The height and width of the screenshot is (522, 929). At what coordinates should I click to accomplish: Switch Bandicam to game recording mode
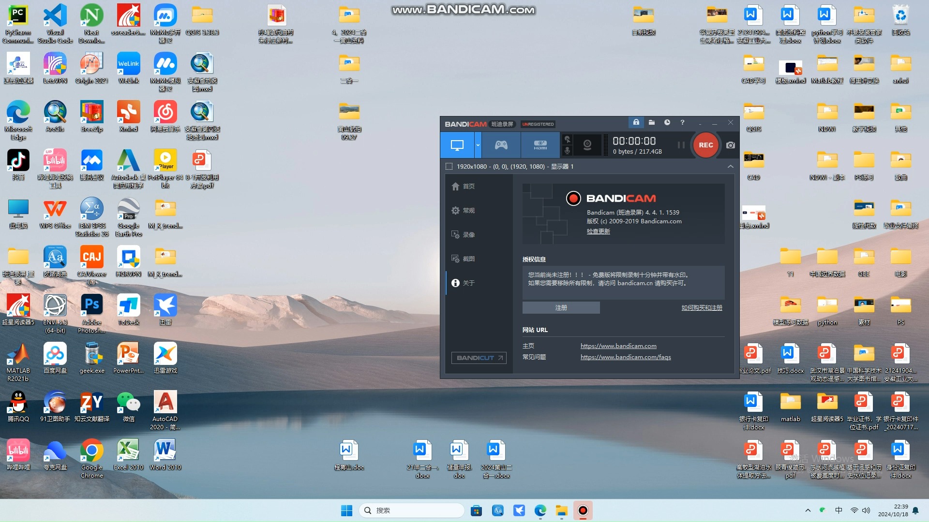tap(501, 145)
